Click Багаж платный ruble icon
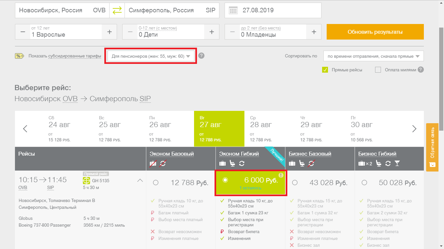The image size is (444, 249). [x=153, y=213]
